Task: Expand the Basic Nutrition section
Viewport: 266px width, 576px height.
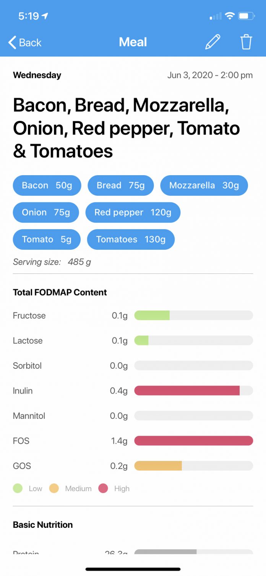Action: [42, 525]
